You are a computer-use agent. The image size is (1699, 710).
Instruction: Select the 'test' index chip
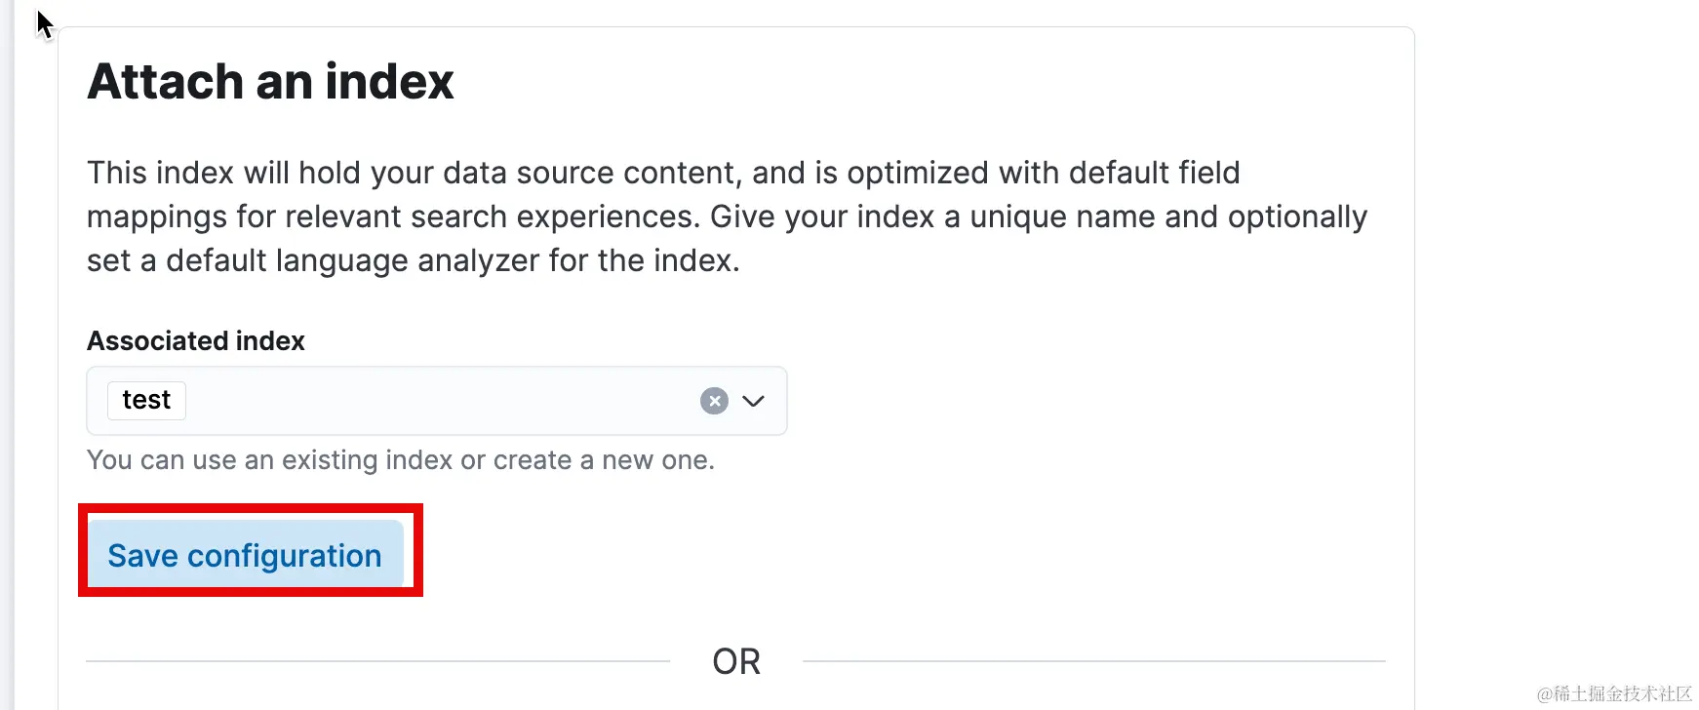pyautogui.click(x=146, y=400)
